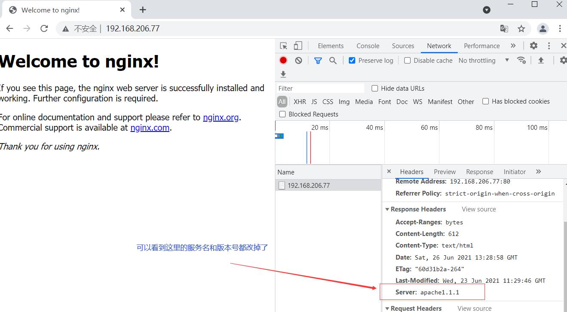Show more DevTools panels chevron

pos(513,46)
